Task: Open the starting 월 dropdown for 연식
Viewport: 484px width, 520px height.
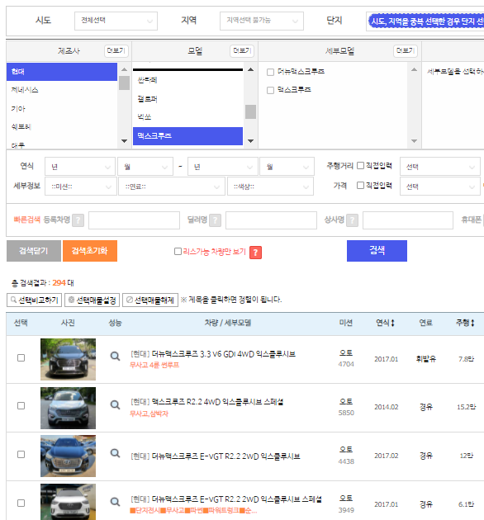Action: [x=145, y=167]
